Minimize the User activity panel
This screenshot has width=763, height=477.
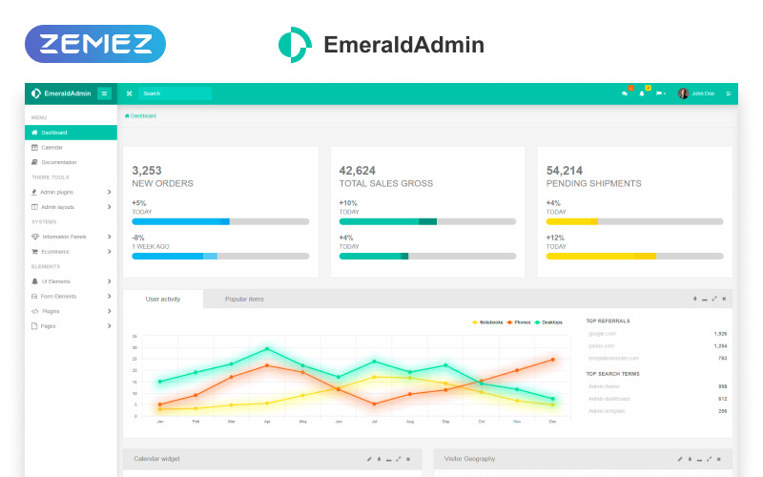pos(705,300)
